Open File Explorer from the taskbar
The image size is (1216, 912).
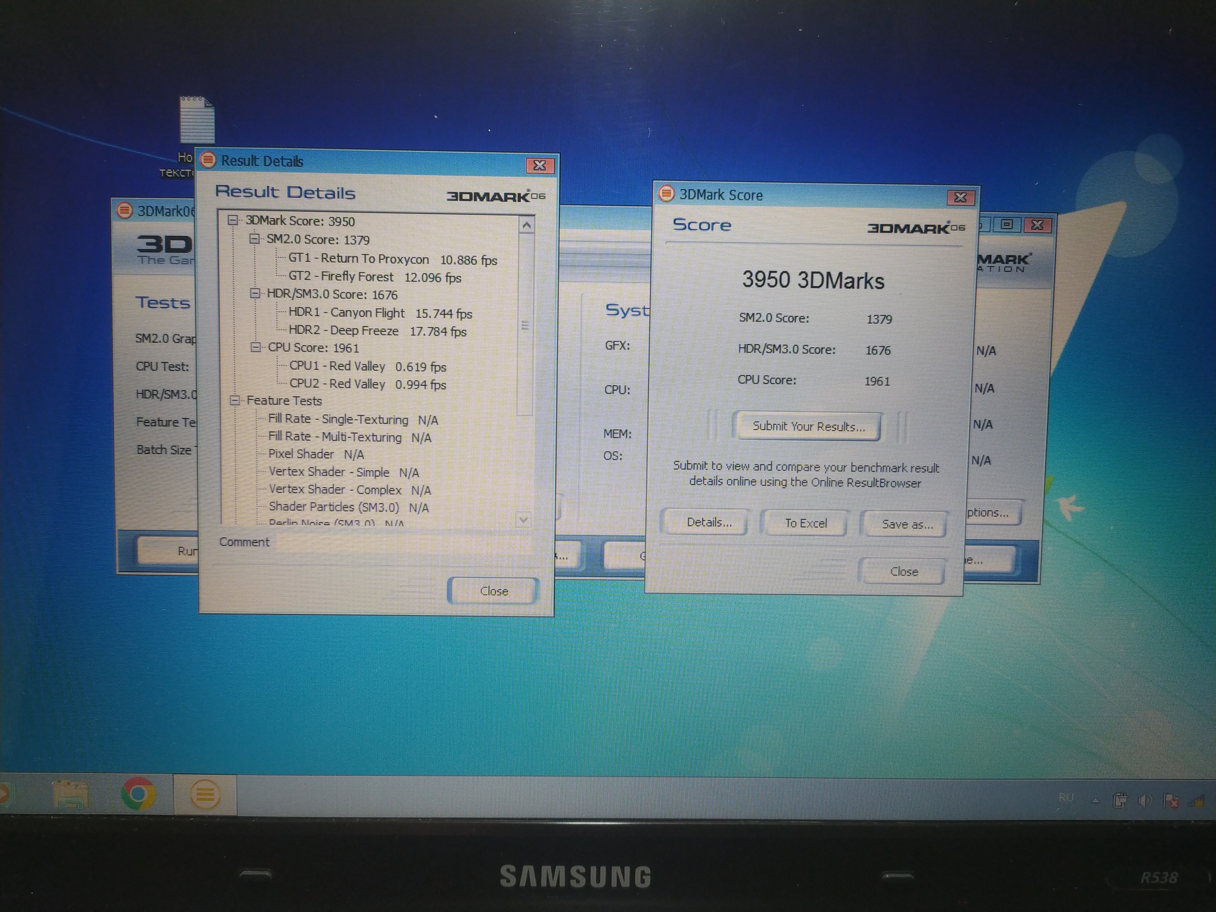point(70,794)
